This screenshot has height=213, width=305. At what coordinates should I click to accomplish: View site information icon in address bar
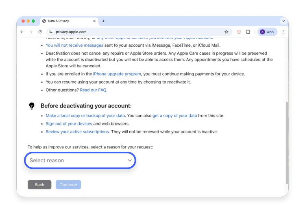click(51, 32)
